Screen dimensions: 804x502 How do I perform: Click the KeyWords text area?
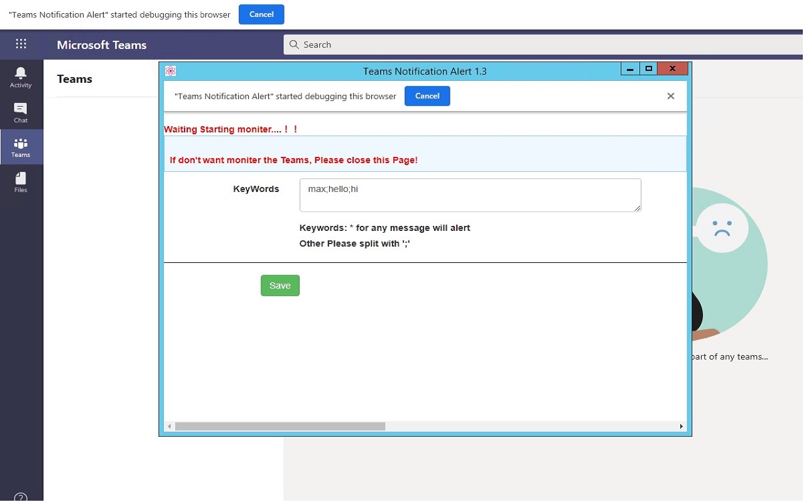tap(470, 195)
